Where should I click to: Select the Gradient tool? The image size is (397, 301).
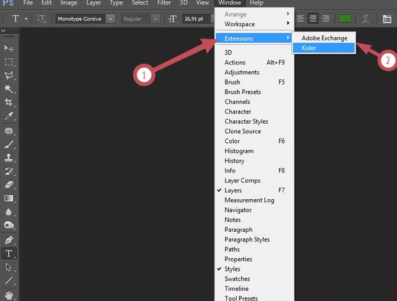9,199
